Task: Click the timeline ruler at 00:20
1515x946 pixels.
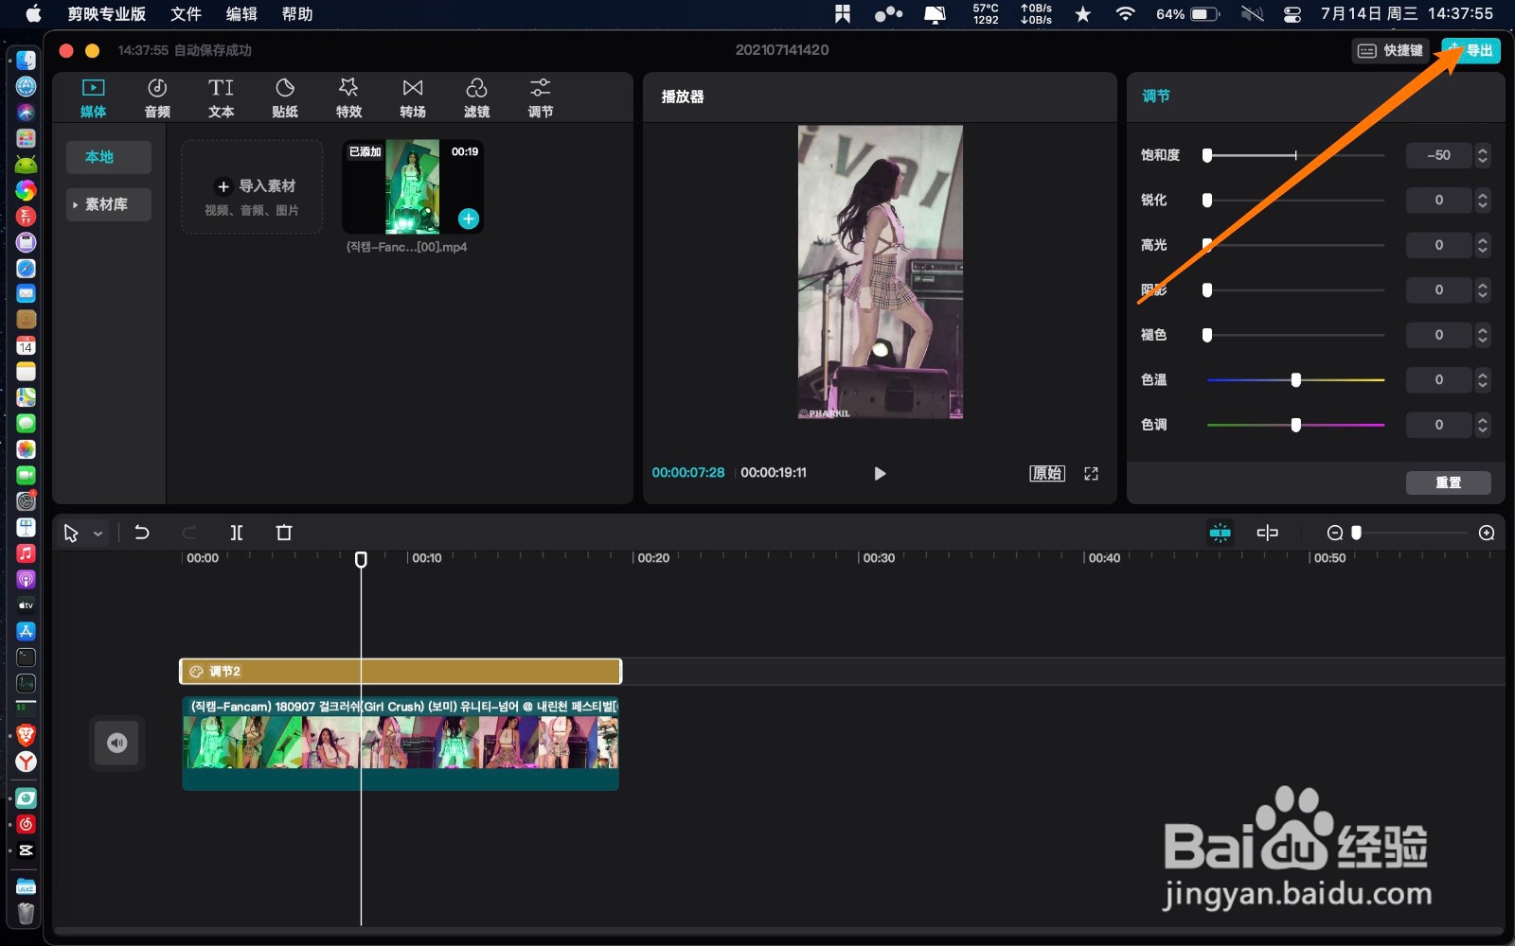Action: click(x=652, y=558)
